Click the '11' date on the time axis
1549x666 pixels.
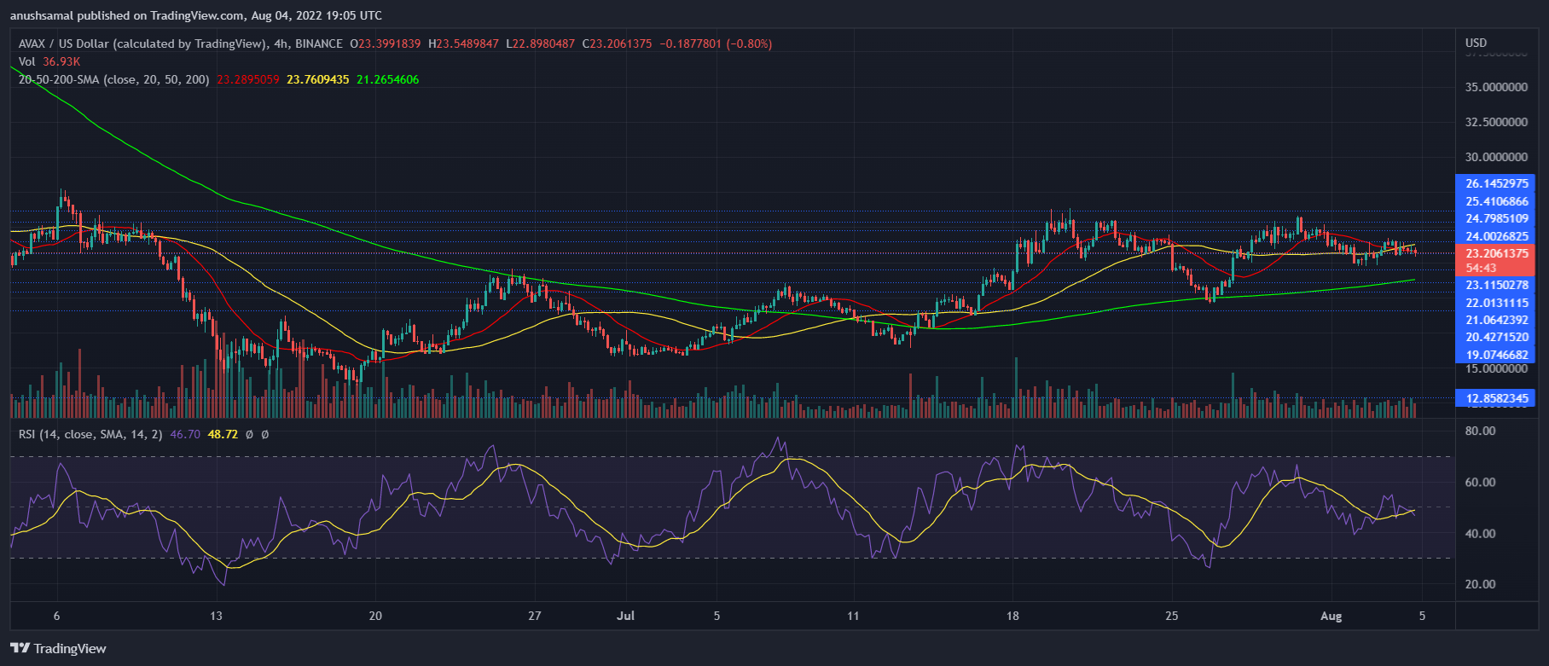tap(853, 616)
